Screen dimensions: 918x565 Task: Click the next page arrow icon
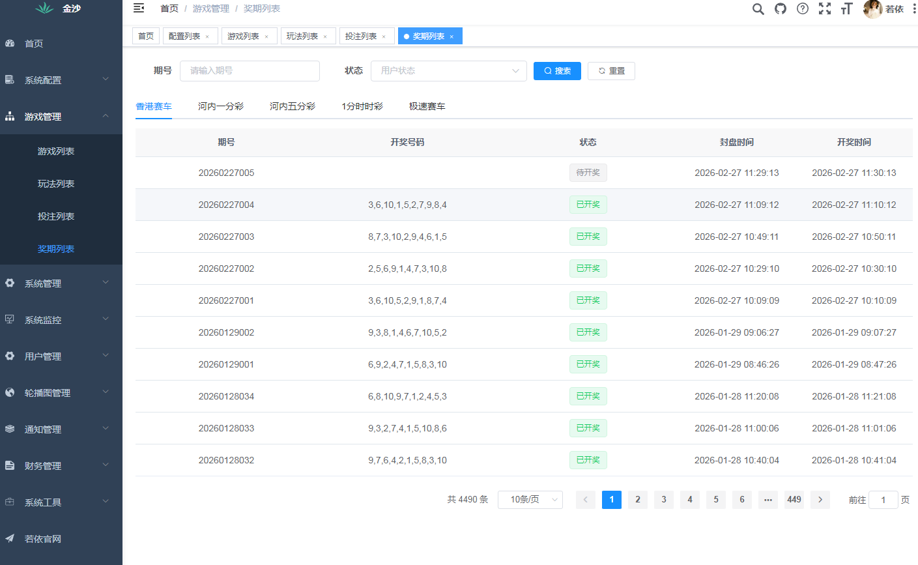(x=820, y=499)
